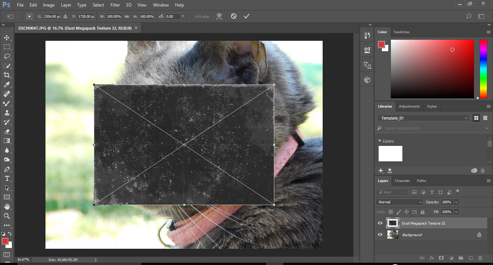
Task: Select the Eyedropper tool
Action: (x=7, y=84)
